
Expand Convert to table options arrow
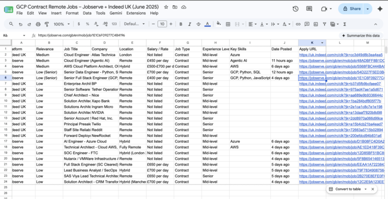pyautogui.click(x=365, y=189)
